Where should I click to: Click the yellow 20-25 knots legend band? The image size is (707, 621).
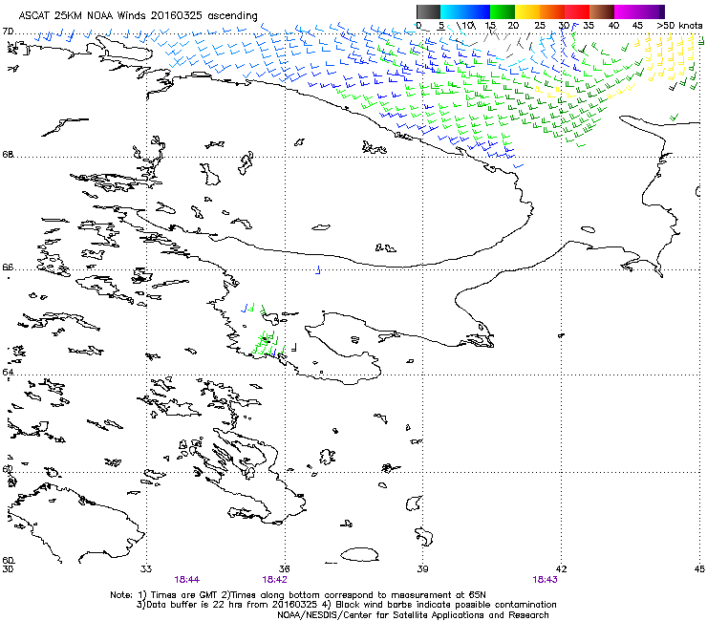[x=527, y=11]
